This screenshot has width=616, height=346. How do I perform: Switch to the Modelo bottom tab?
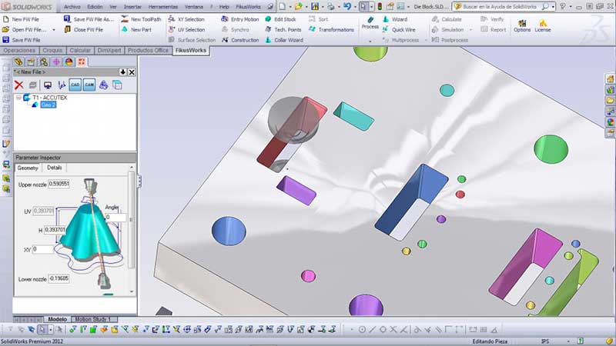click(x=57, y=319)
